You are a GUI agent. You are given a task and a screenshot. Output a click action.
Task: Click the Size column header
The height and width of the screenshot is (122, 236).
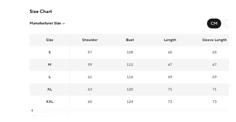(50, 40)
